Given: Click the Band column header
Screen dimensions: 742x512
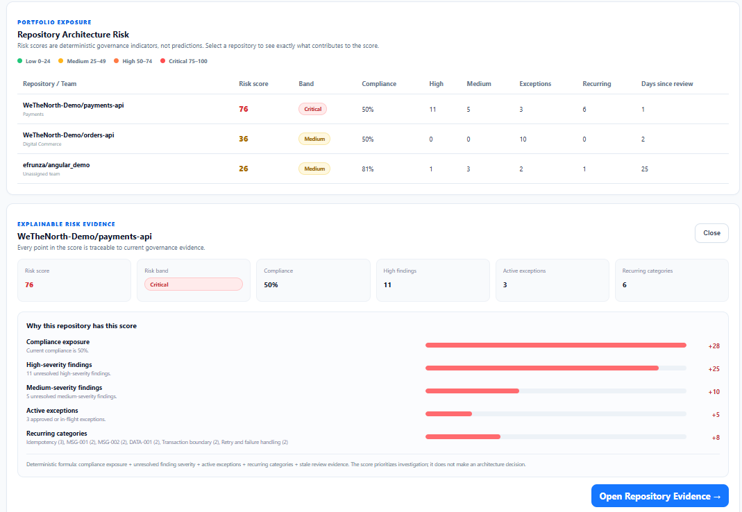Looking at the screenshot, I should click(306, 84).
